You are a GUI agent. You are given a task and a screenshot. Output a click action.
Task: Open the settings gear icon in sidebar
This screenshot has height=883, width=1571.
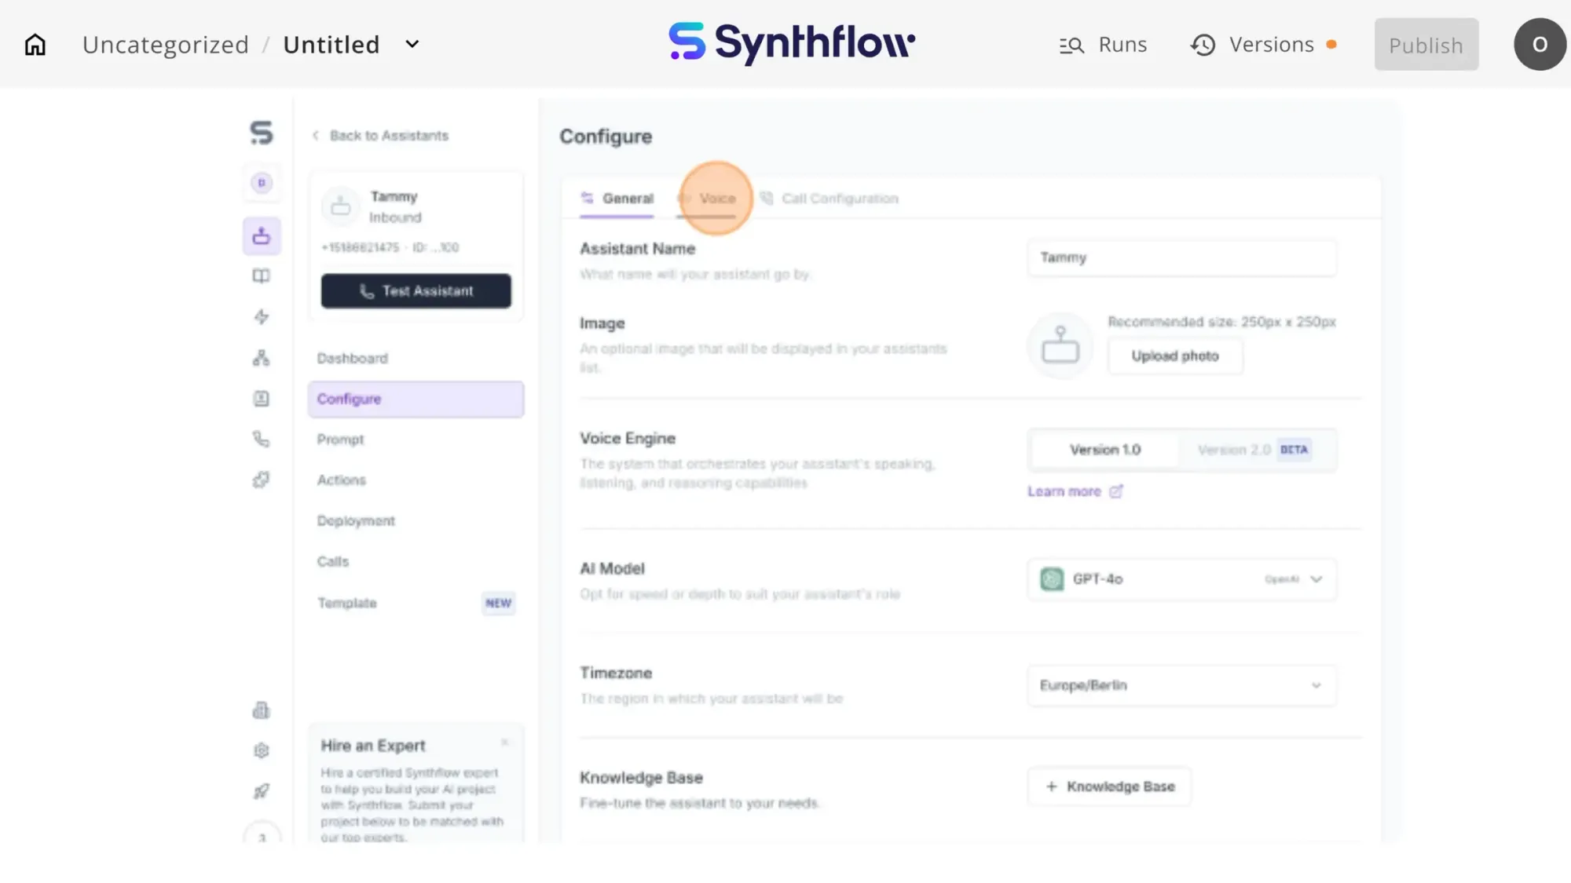(261, 750)
